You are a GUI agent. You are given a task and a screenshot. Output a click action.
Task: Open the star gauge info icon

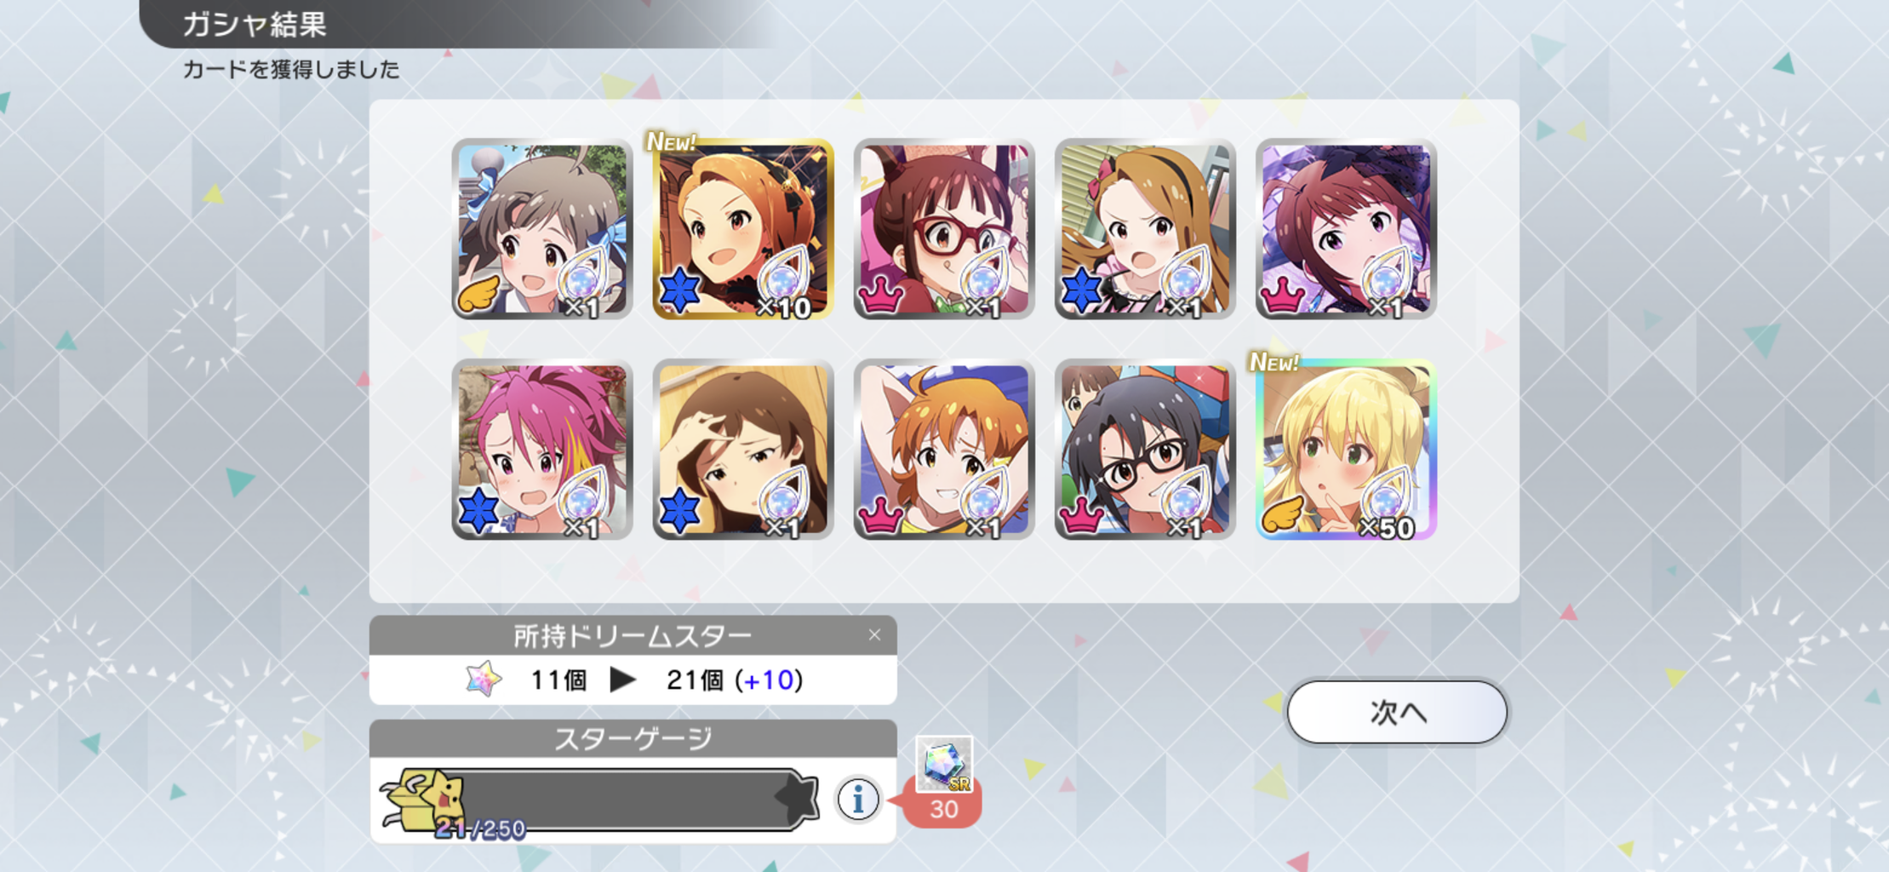click(857, 799)
